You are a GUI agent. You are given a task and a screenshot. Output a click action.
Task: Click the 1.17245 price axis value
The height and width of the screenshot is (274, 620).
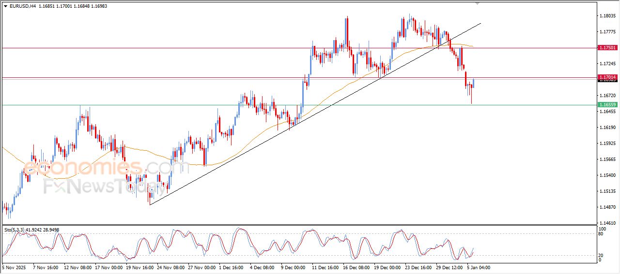pyautogui.click(x=608, y=64)
